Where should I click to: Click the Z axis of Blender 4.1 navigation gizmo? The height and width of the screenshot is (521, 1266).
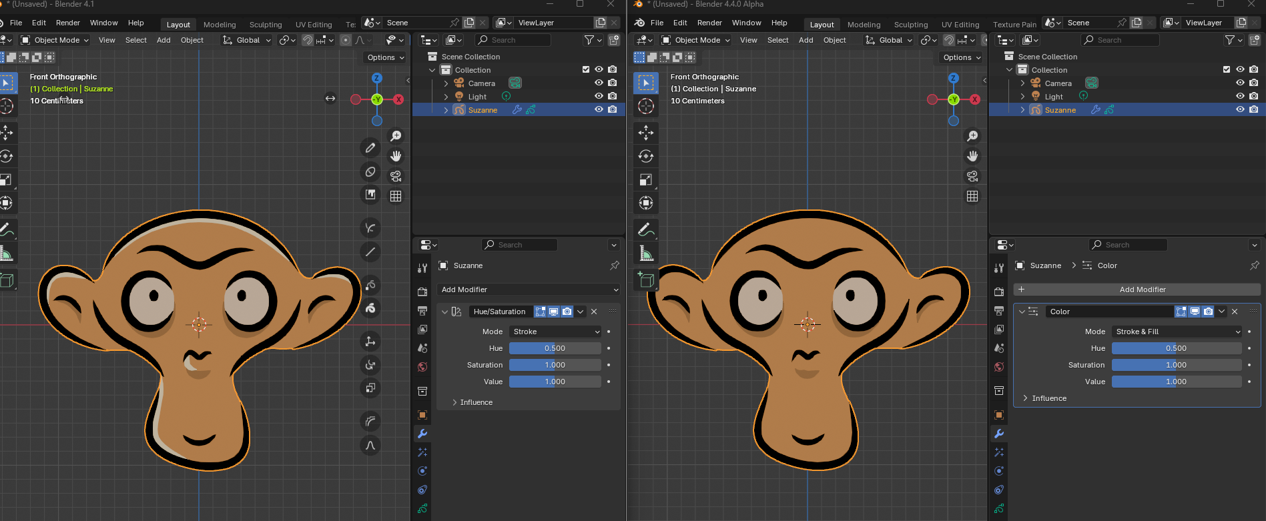click(377, 78)
